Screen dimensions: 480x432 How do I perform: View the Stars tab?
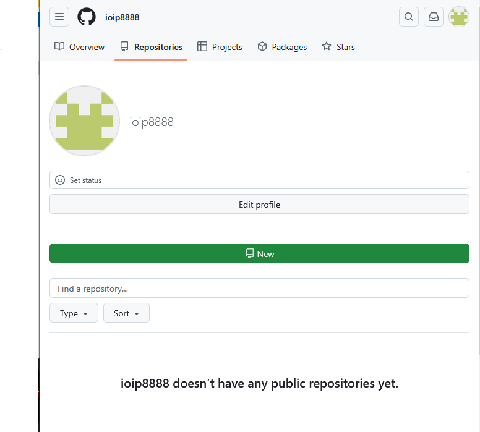pyautogui.click(x=338, y=47)
